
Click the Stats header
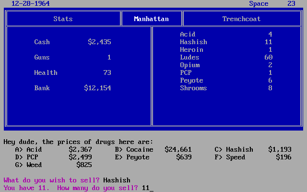(x=63, y=19)
